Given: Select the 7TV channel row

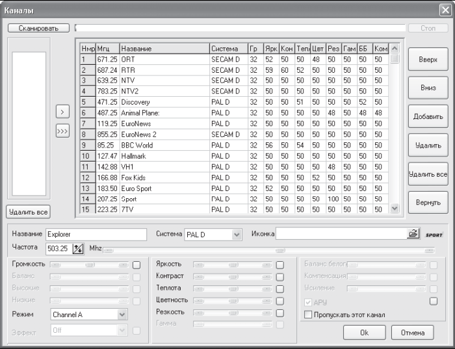Looking at the screenshot, I should click(235, 209).
